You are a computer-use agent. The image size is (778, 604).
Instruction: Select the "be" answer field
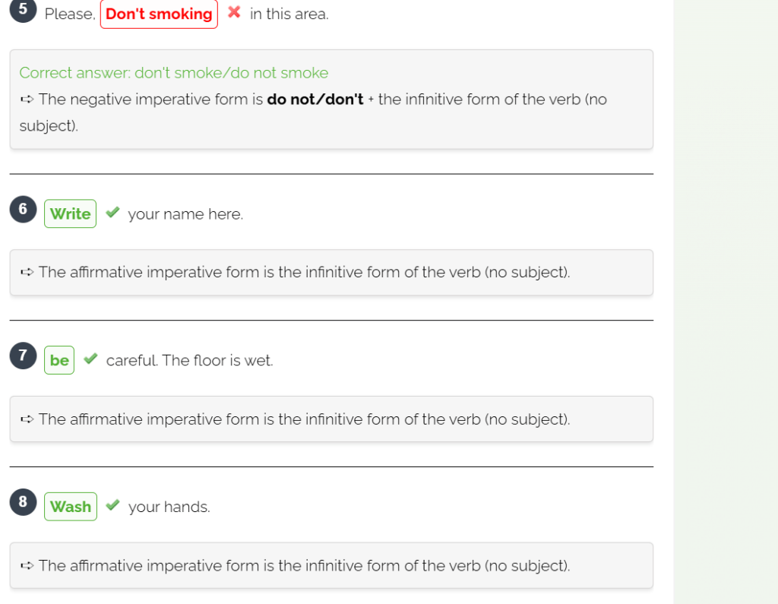[59, 360]
